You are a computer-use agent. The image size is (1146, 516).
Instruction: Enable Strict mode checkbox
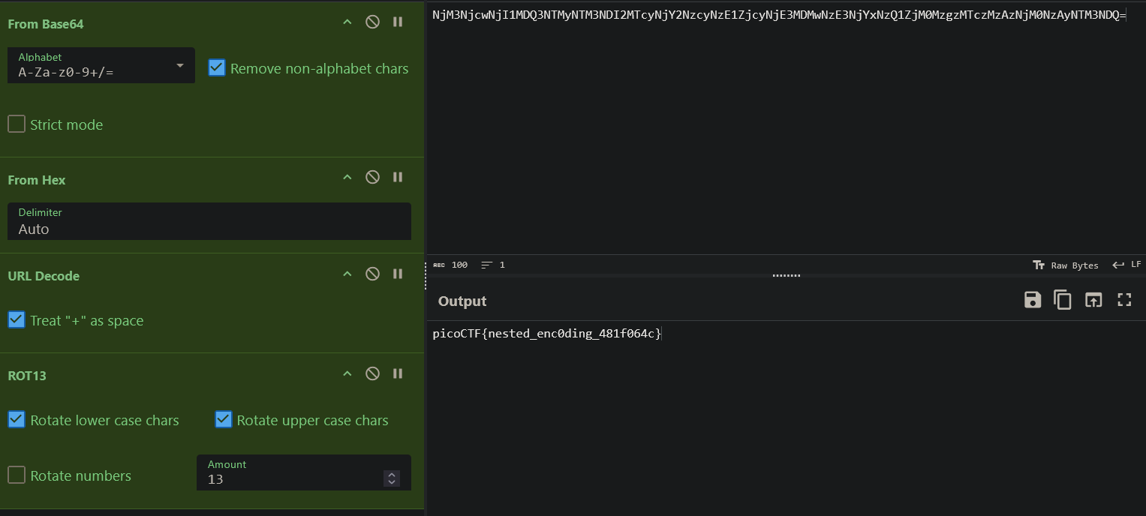point(17,124)
